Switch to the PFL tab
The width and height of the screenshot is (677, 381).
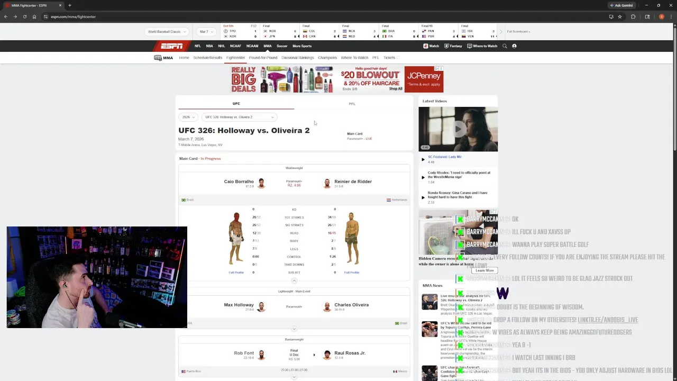click(x=352, y=104)
